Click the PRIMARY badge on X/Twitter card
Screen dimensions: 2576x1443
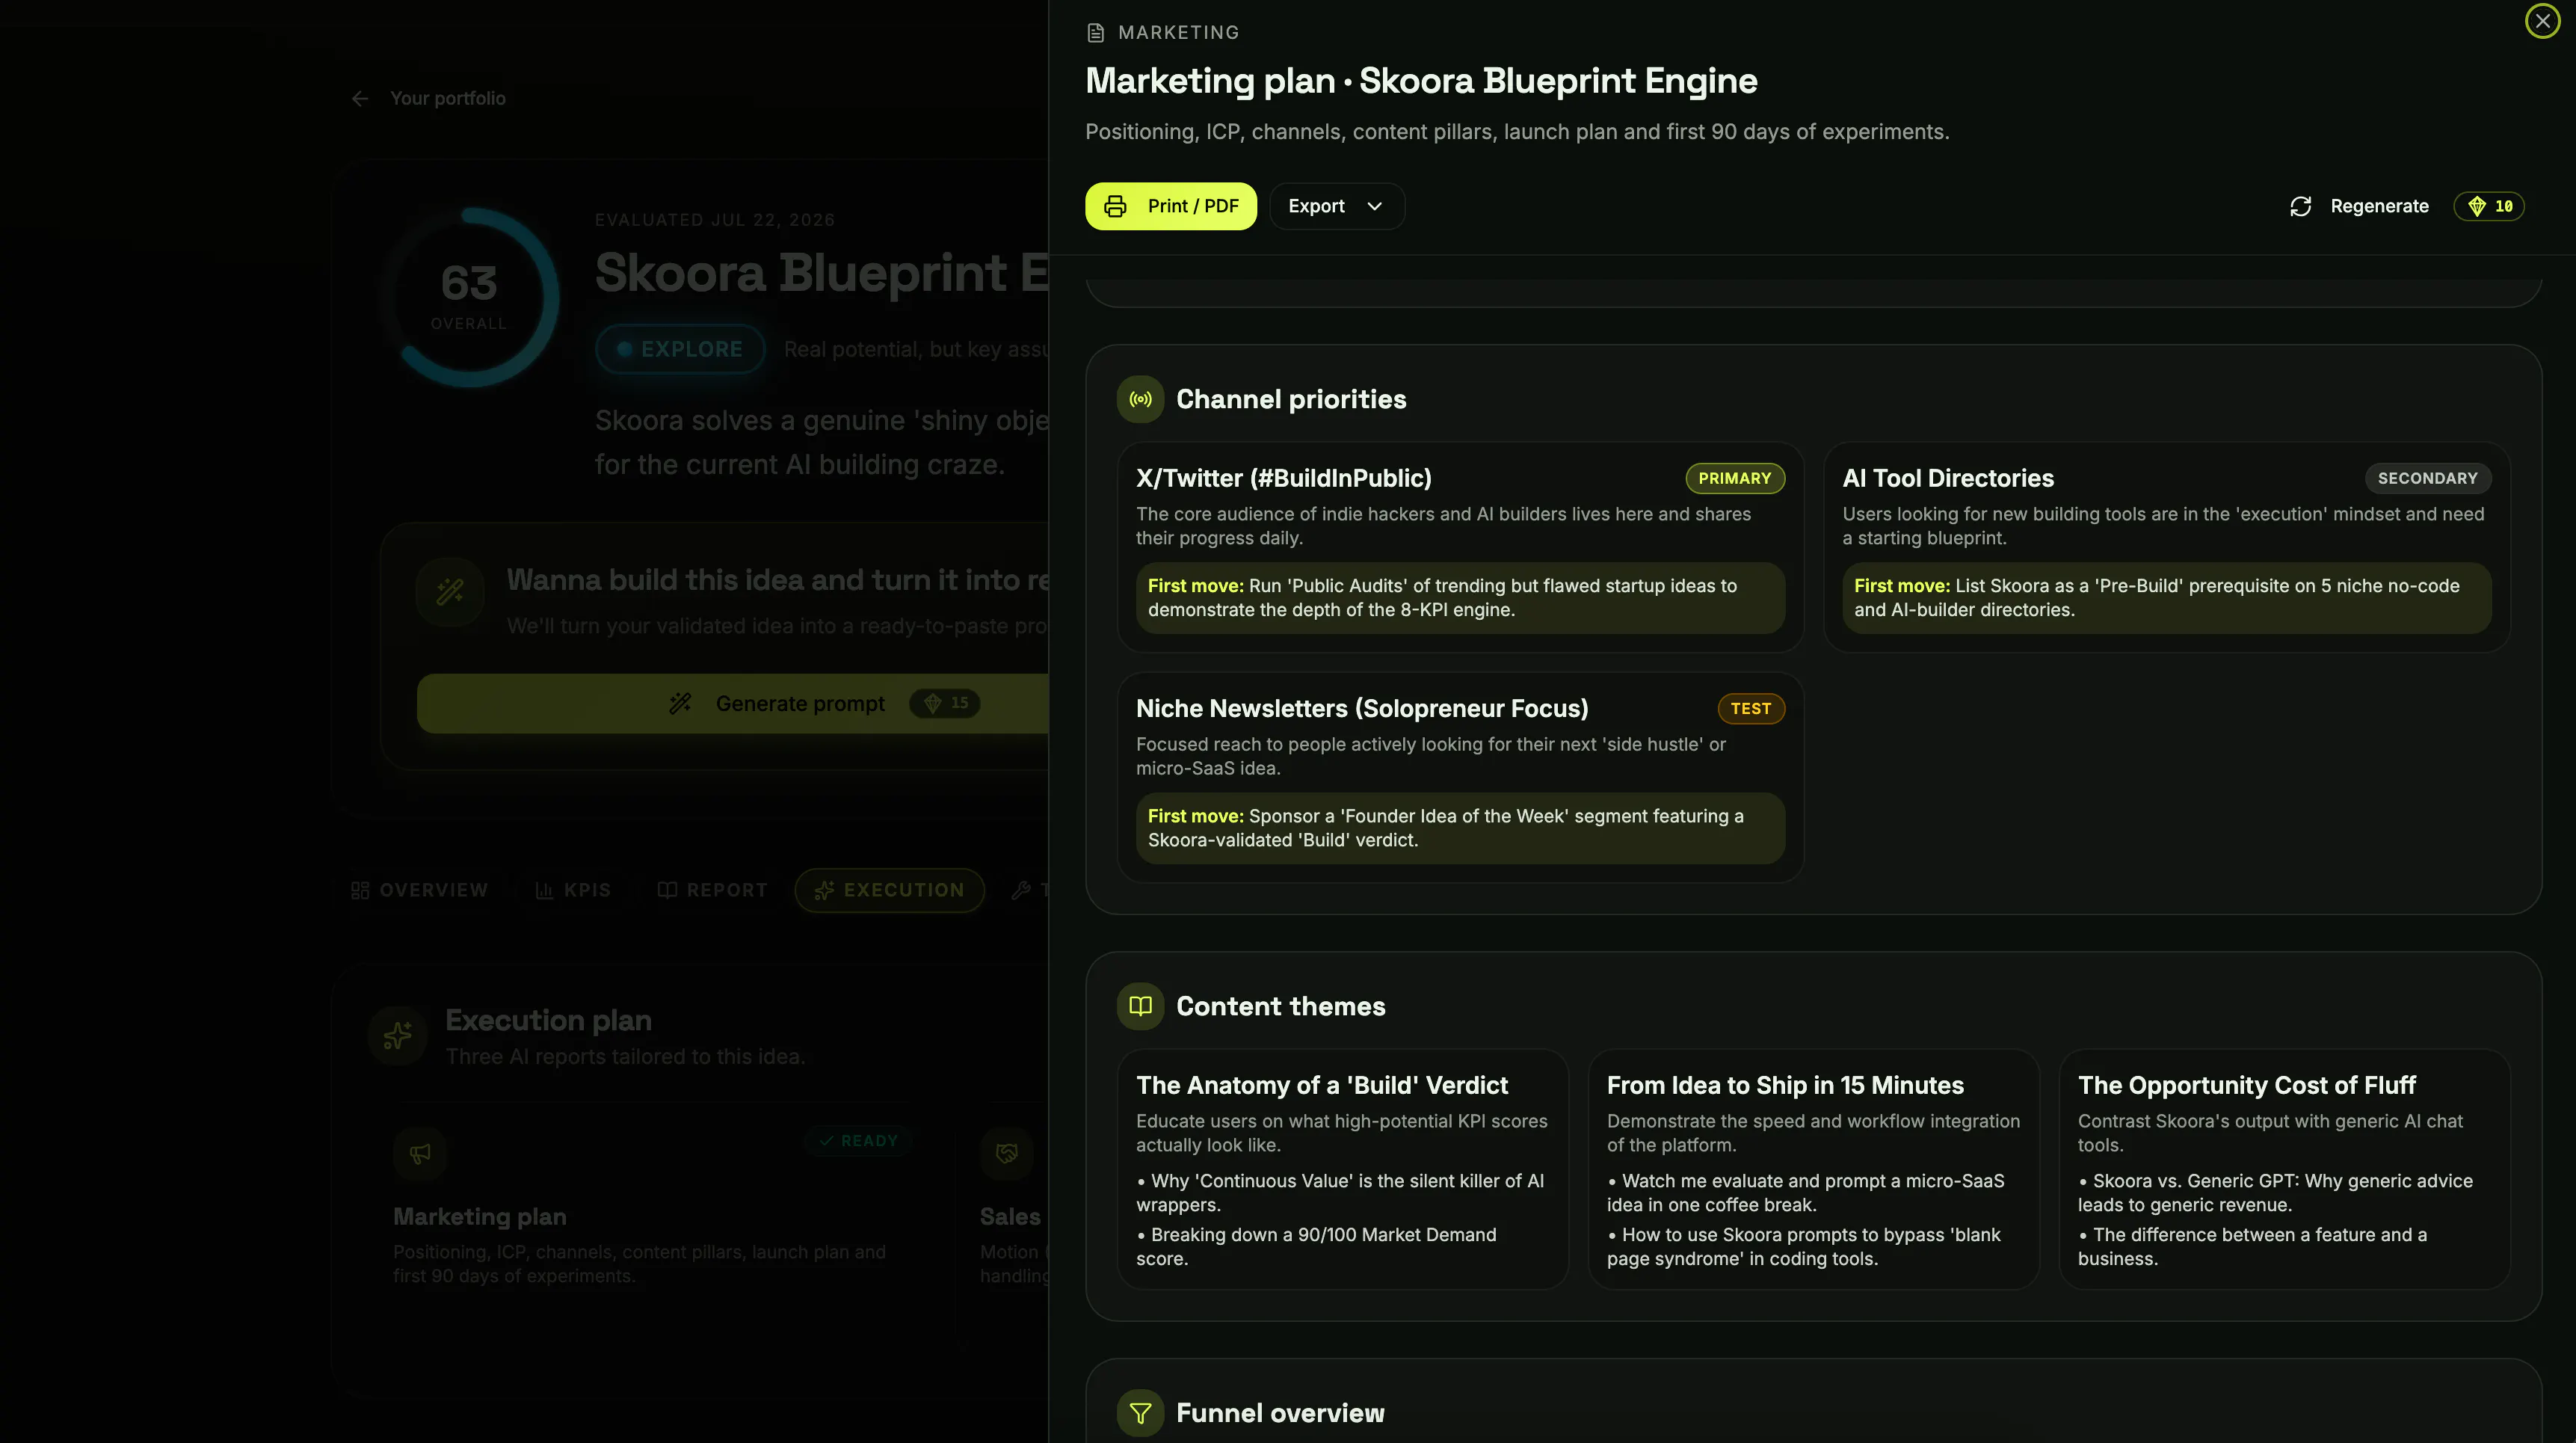pyautogui.click(x=1735, y=478)
